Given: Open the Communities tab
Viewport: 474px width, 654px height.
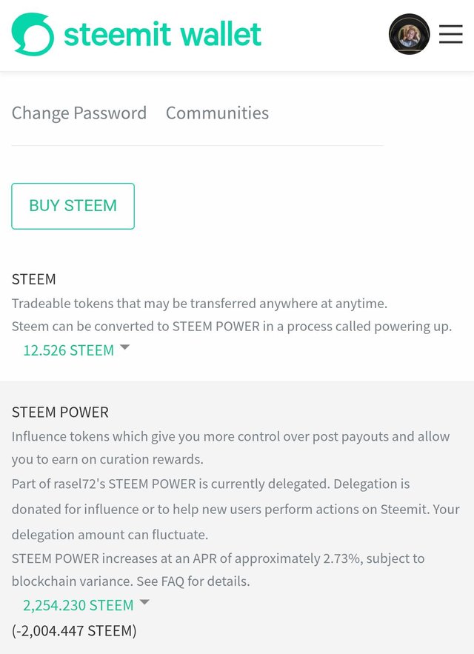Looking at the screenshot, I should pos(217,113).
